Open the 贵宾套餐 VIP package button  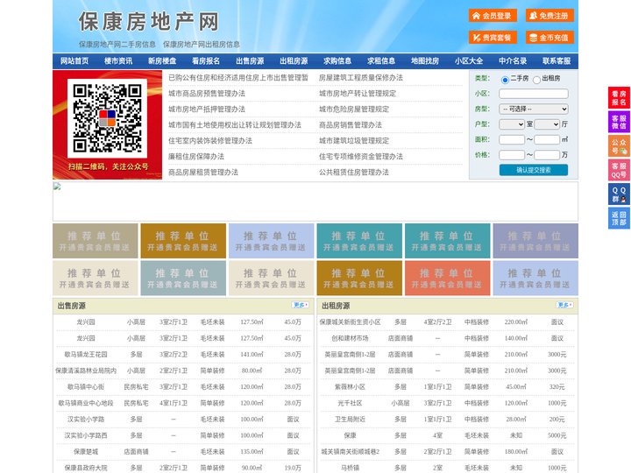(493, 38)
